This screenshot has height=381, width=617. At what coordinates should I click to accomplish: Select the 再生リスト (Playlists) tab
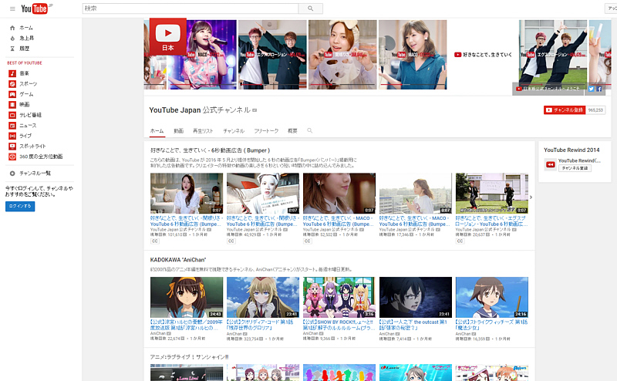[203, 131]
